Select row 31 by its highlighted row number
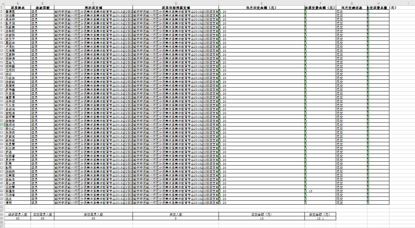Image resolution: width=415 pixels, height=228 pixels. pyautogui.click(x=2, y=125)
